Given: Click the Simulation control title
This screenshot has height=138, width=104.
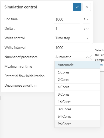Looking at the screenshot, I should pos(21,7).
